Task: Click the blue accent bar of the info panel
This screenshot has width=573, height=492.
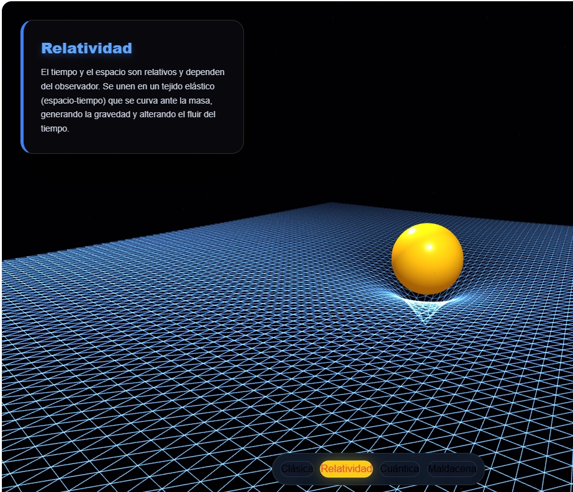Action: [22, 87]
